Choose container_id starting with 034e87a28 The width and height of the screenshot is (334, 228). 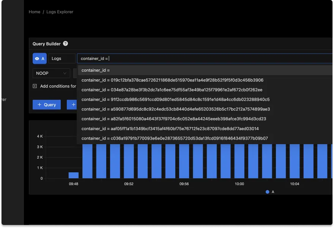point(205,90)
